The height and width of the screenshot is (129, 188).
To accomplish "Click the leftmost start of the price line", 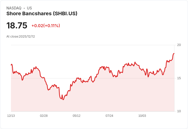I will click(11, 65).
